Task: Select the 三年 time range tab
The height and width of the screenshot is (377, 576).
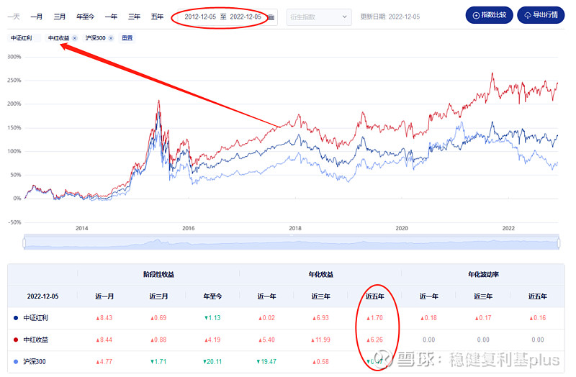Action: point(134,17)
